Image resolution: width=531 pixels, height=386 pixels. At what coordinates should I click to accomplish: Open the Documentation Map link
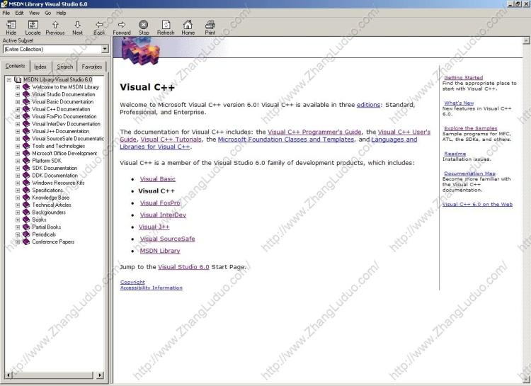[x=469, y=174]
